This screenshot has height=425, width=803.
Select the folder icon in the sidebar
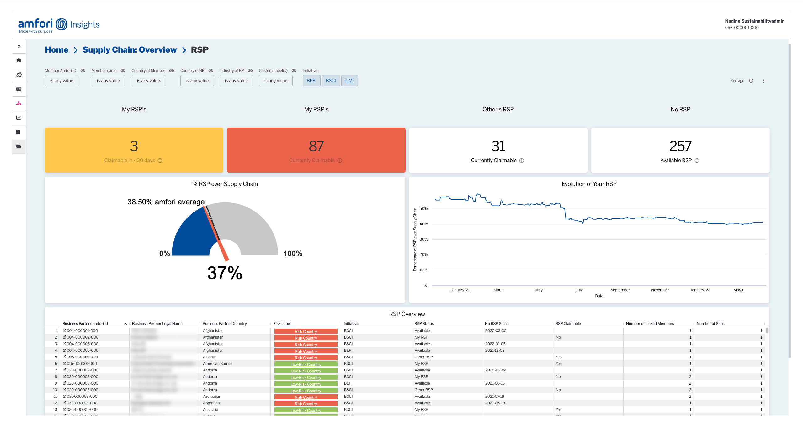point(19,146)
